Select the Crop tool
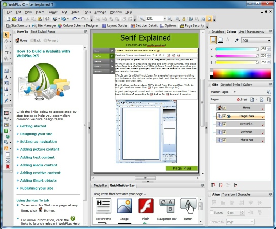The image size is (276, 229). [6, 53]
